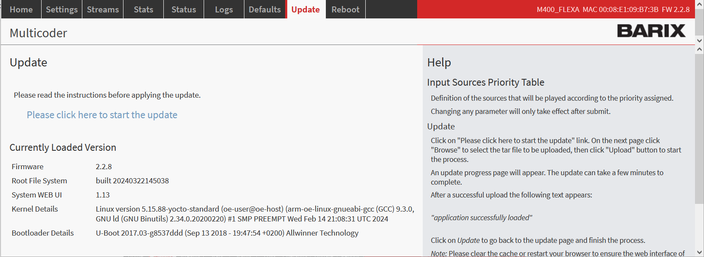This screenshot has height=257, width=704.
Task: Click the Help panel scrollbar thumb
Action: pos(699,128)
